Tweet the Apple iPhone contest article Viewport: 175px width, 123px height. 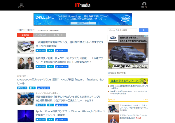point(41,120)
